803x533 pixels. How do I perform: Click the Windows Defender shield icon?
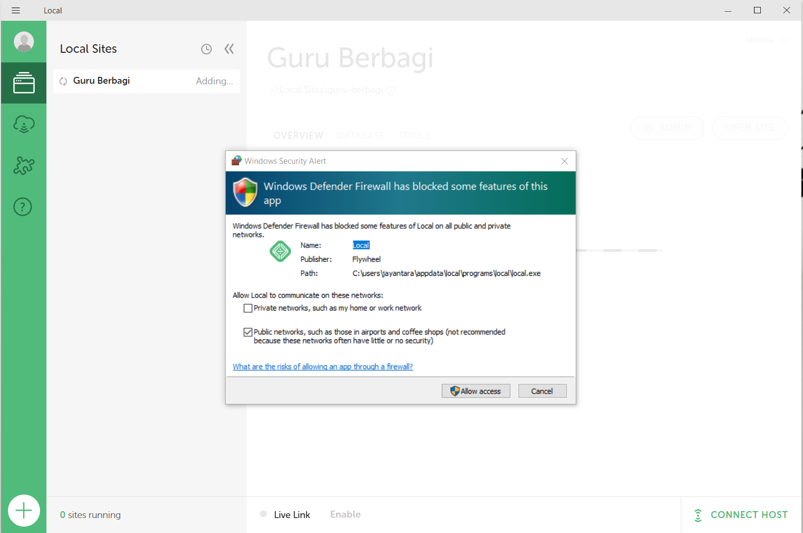tap(245, 193)
